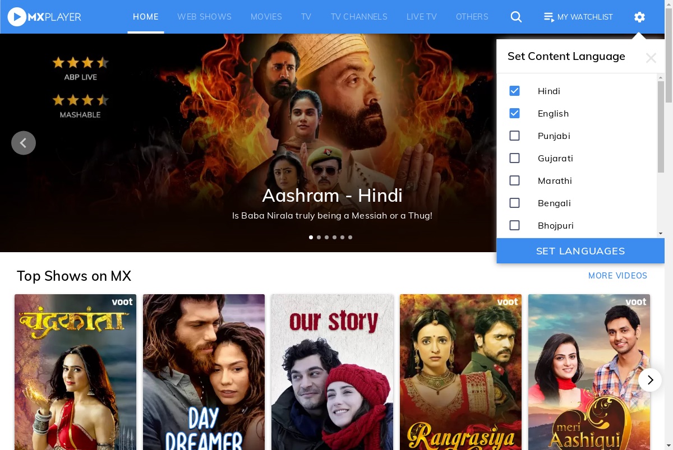Click the page vertical scrollbar
This screenshot has width=673, height=450.
pos(669,56)
